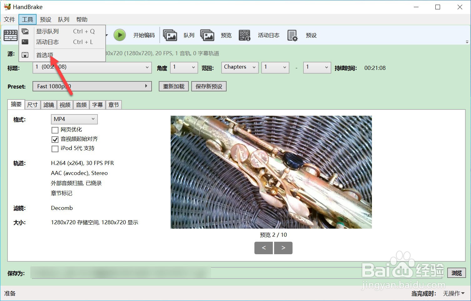471x301 pixels.
Task: Click the activity log toolbar icon
Action: [x=244, y=35]
